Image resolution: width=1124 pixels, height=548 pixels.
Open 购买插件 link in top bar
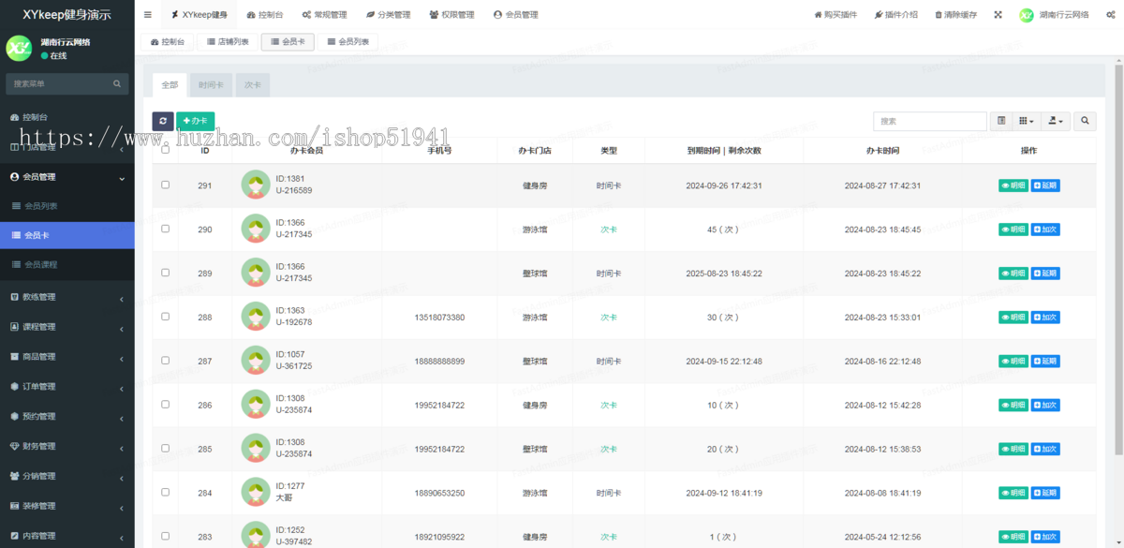(x=836, y=15)
